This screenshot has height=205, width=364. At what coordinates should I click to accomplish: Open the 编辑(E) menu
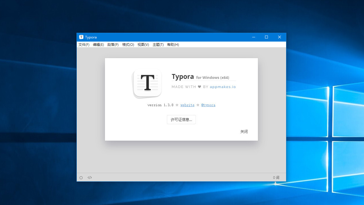pos(98,44)
